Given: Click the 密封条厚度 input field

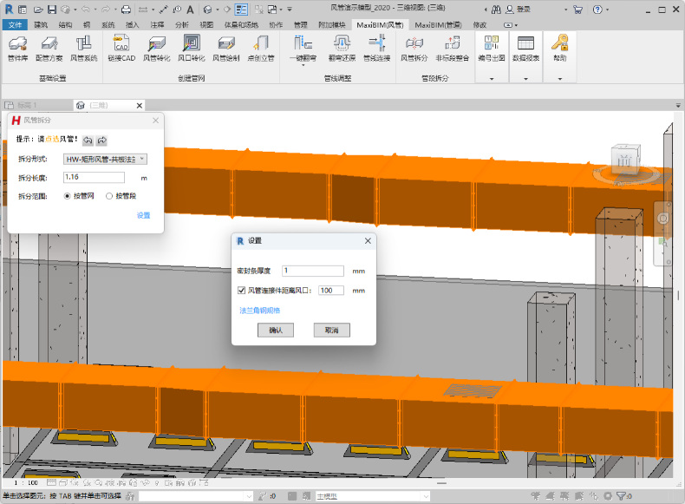Looking at the screenshot, I should (312, 271).
